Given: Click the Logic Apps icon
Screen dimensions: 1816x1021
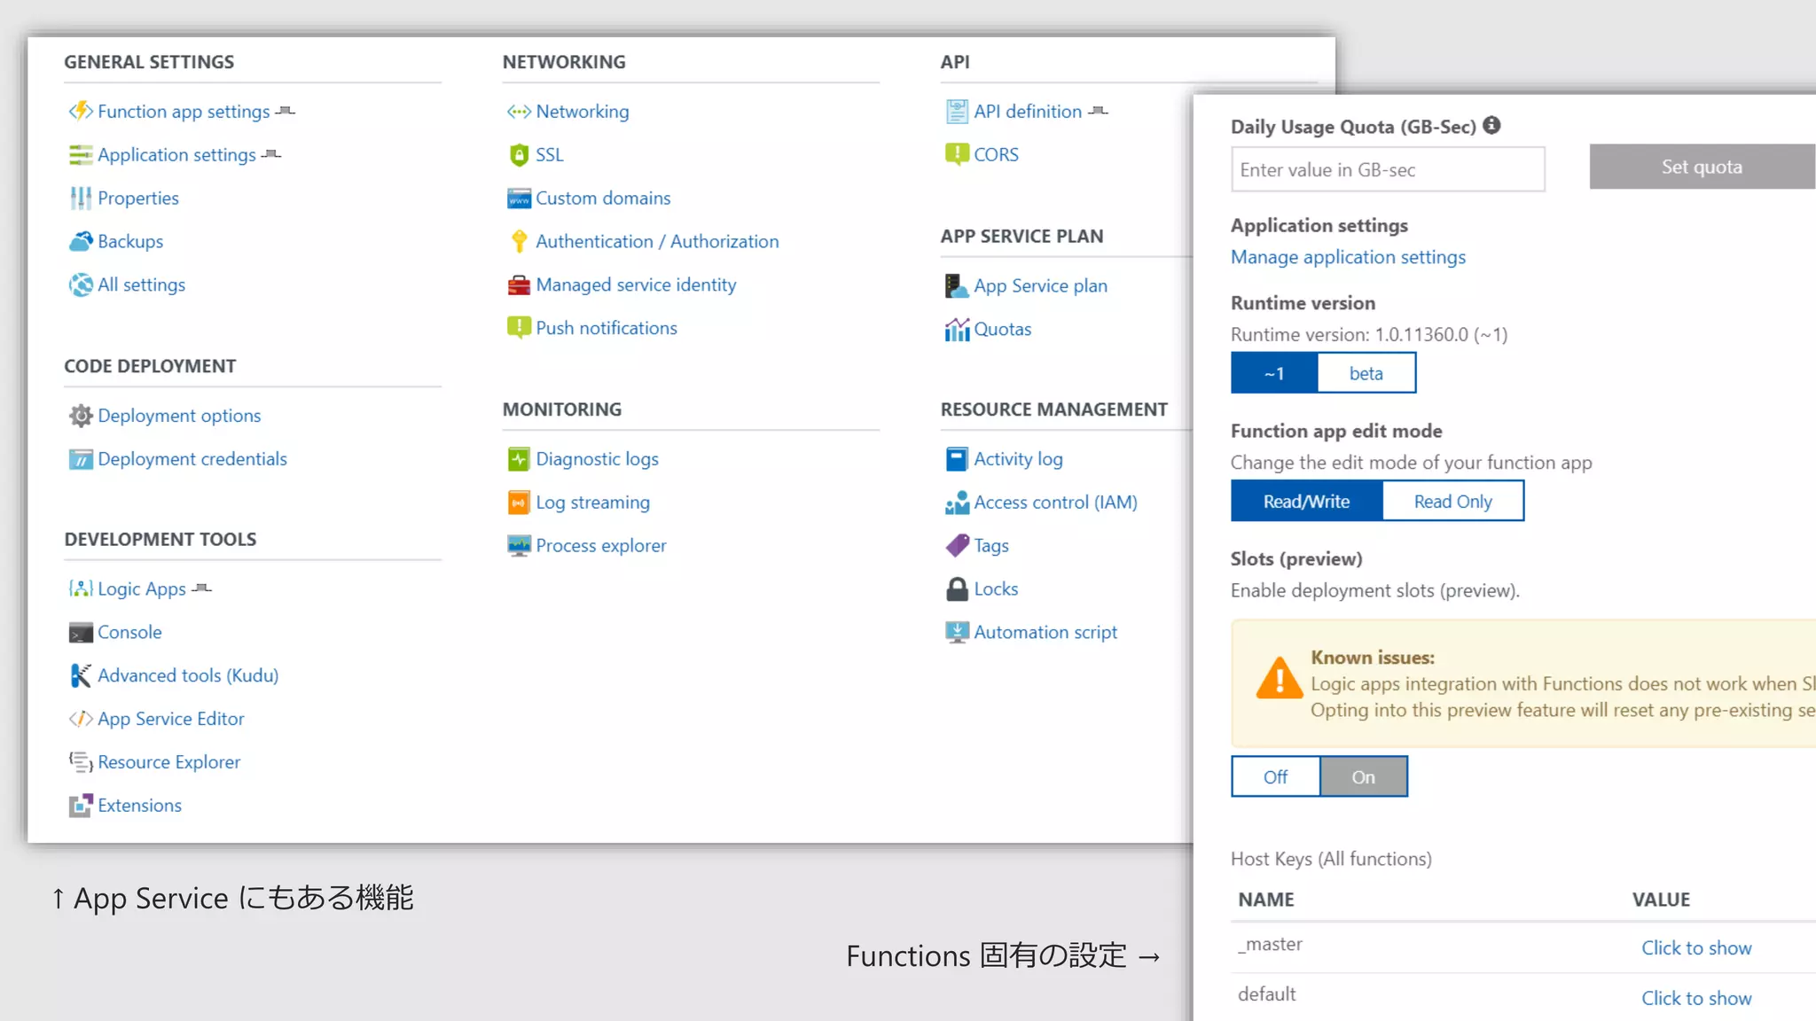Looking at the screenshot, I should coord(81,588).
